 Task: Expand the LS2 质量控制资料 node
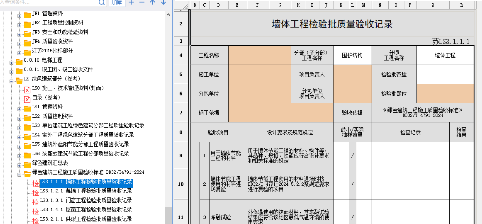tap(19, 119)
